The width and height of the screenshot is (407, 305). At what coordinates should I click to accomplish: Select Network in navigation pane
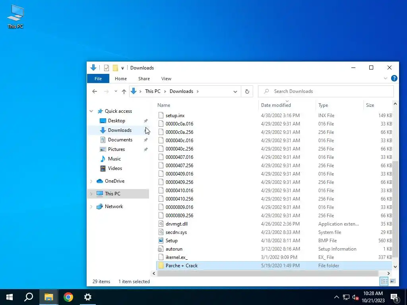click(x=114, y=207)
